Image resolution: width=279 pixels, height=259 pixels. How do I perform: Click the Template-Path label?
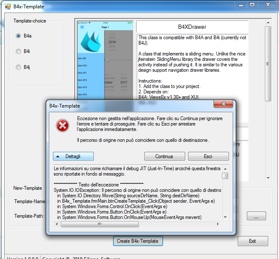click(29, 216)
